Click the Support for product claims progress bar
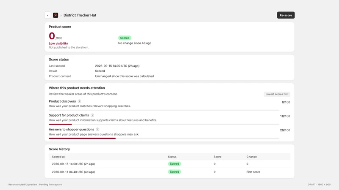This screenshot has width=339, height=190. tap(164, 124)
